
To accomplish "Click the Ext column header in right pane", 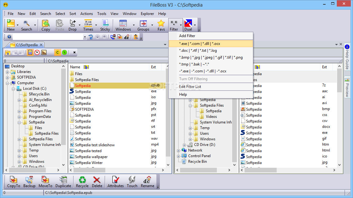I will 324,67.
